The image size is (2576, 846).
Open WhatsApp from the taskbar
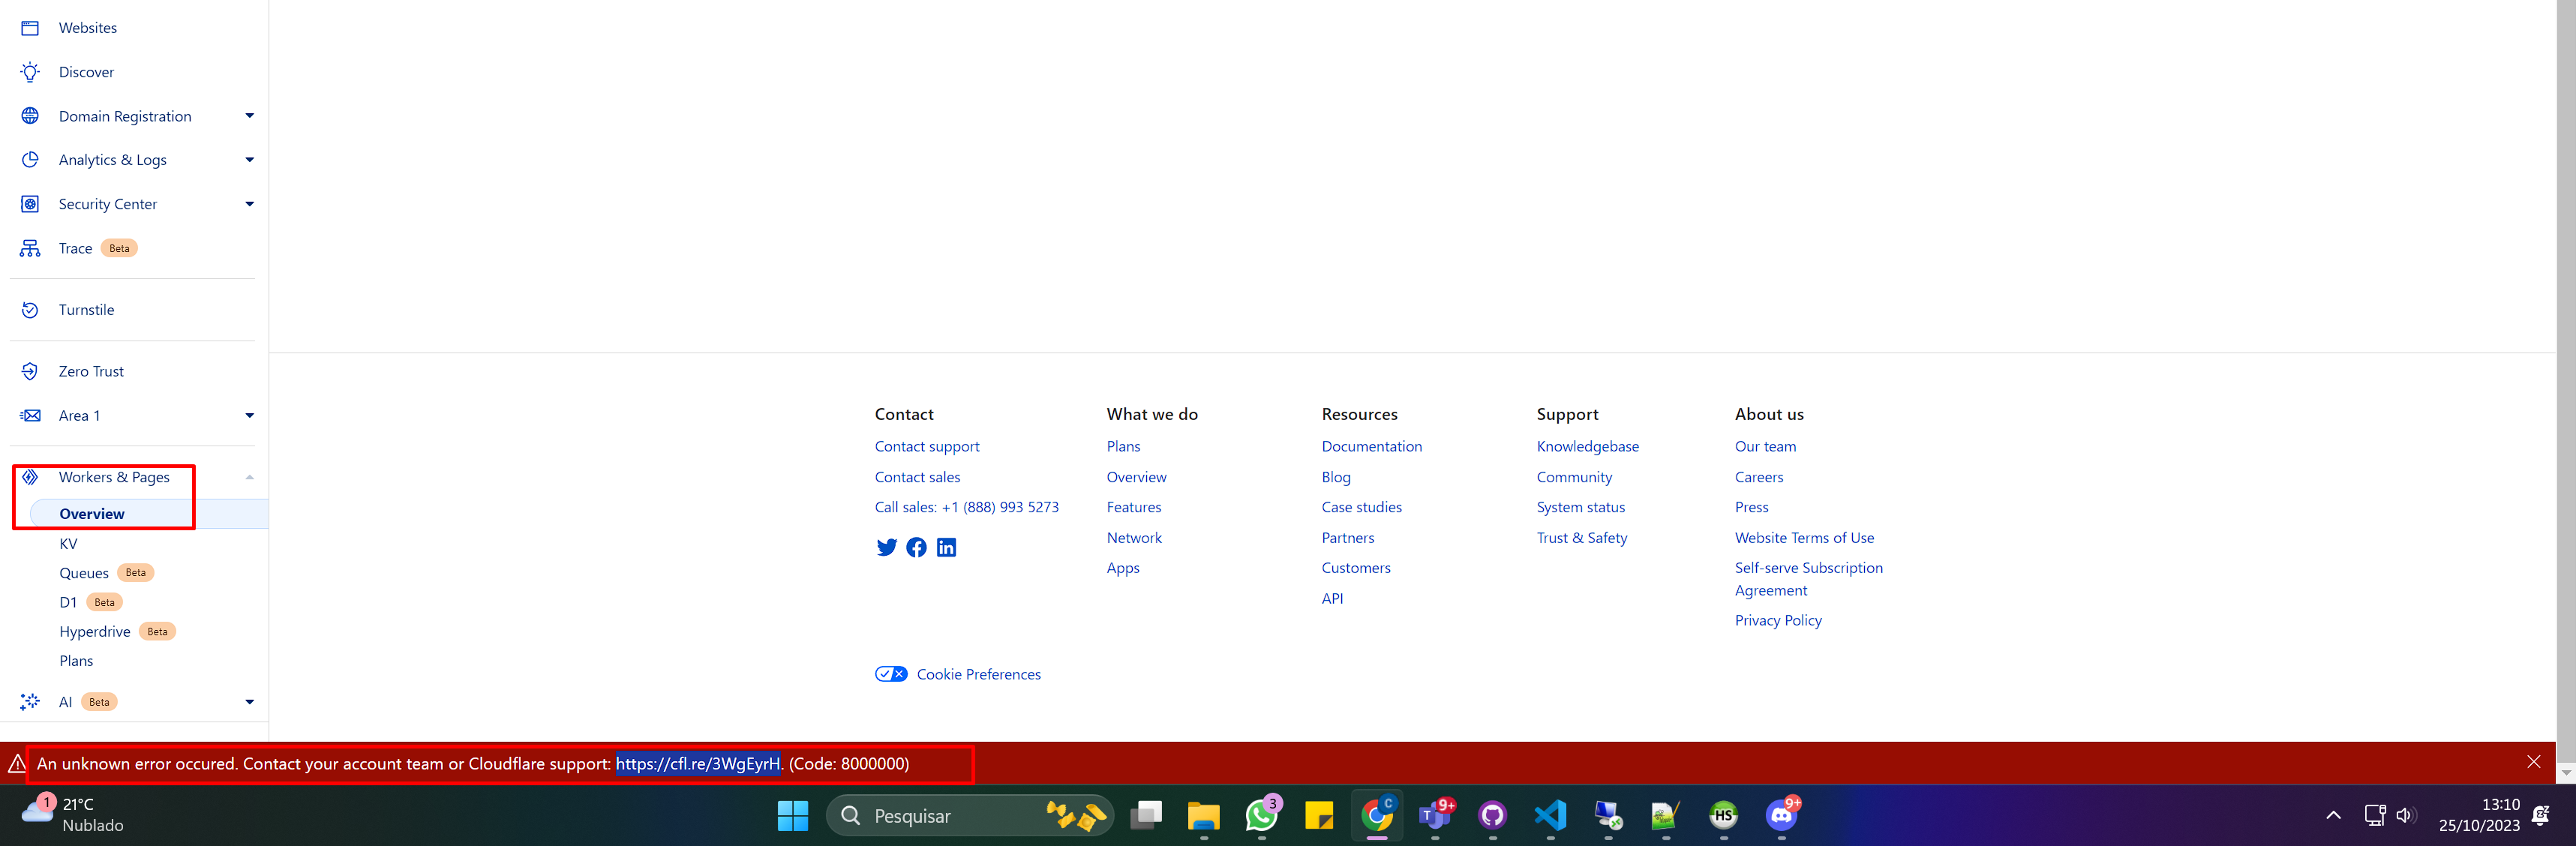[x=1261, y=815]
